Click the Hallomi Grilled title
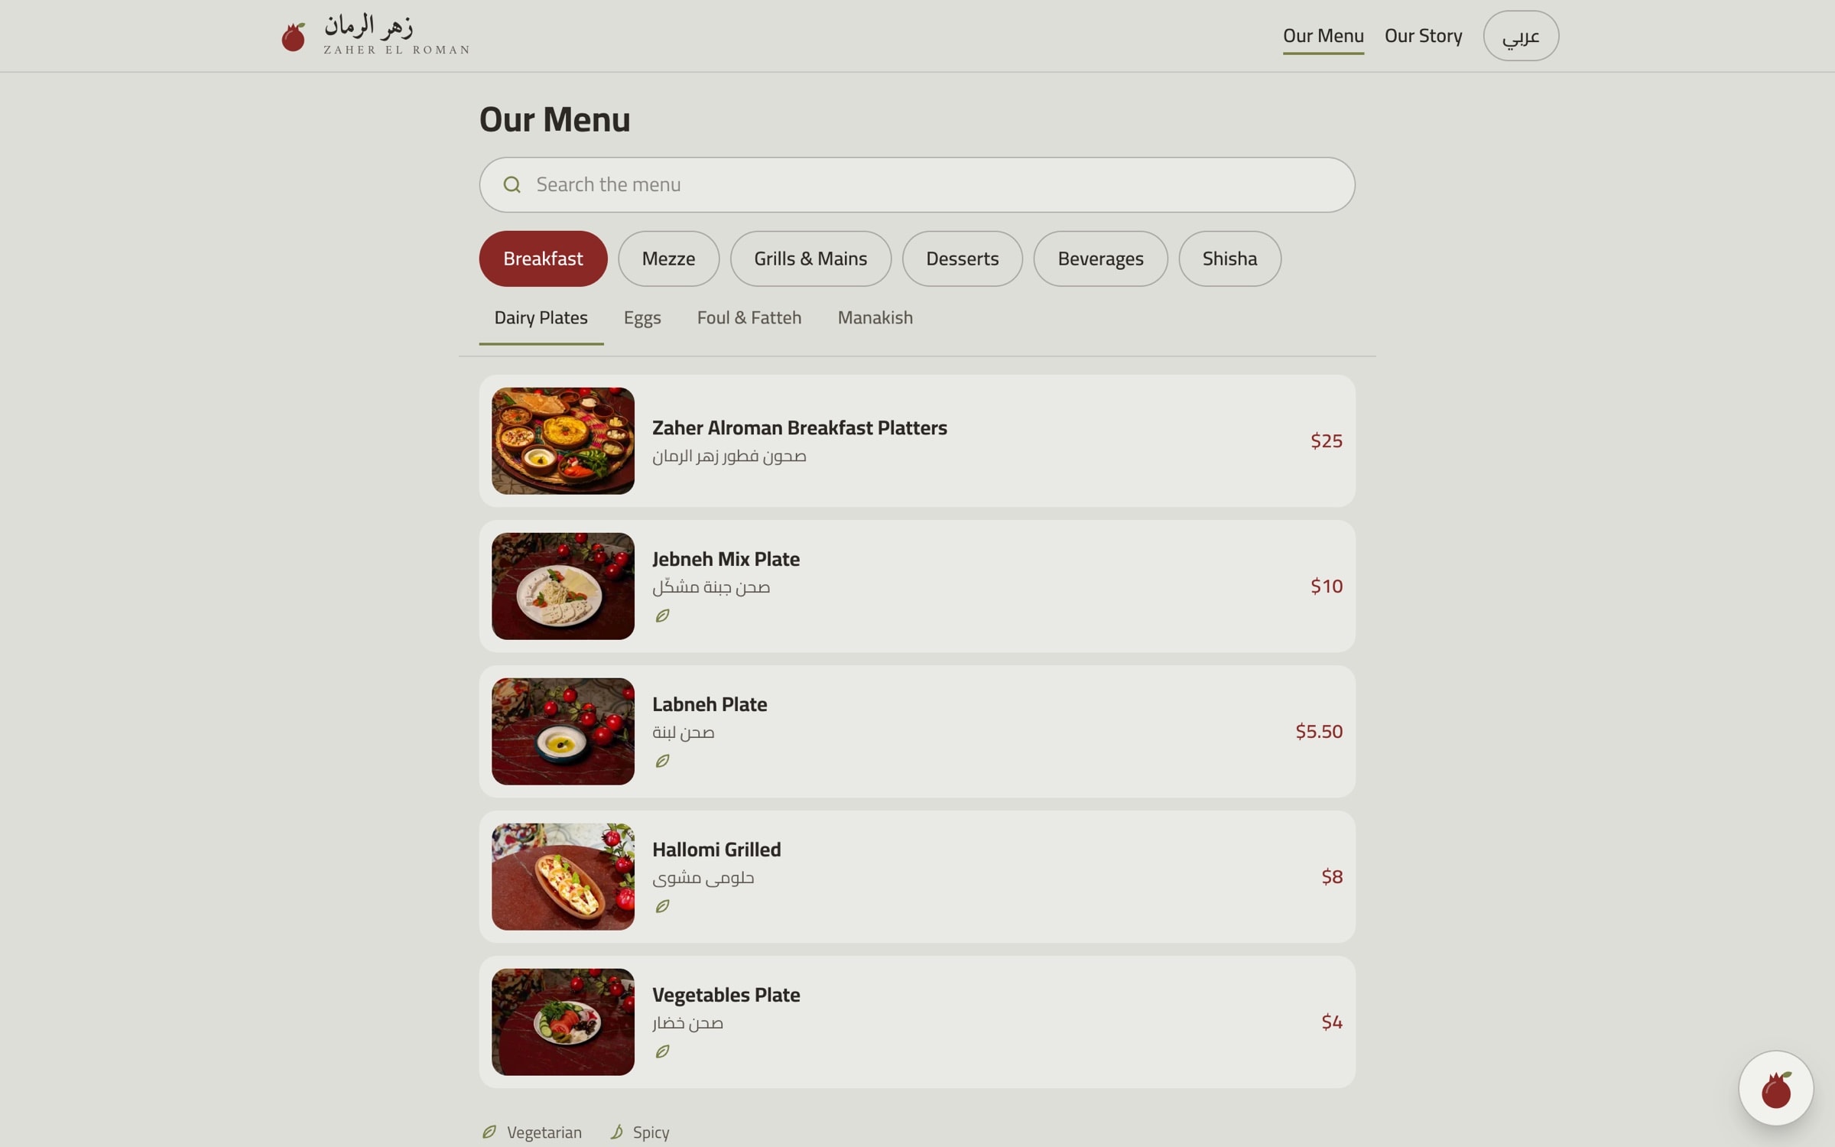1835x1147 pixels. 716,850
